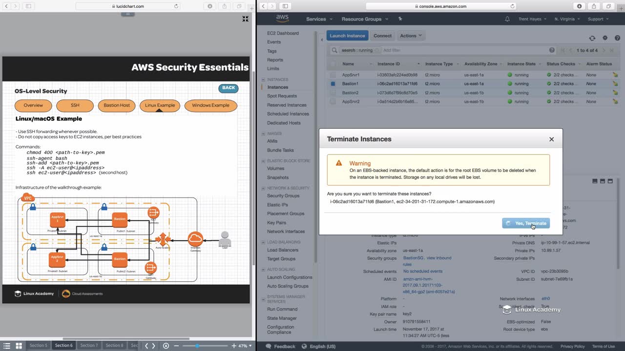Screen dimensions: 625x351
Task: Open the EC2 Dashboard link
Action: (283, 33)
